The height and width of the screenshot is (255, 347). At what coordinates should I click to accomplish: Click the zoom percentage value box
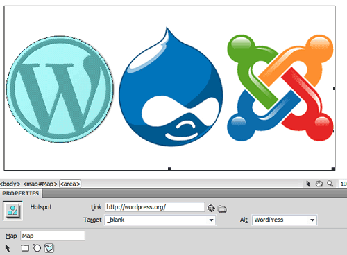(343, 184)
